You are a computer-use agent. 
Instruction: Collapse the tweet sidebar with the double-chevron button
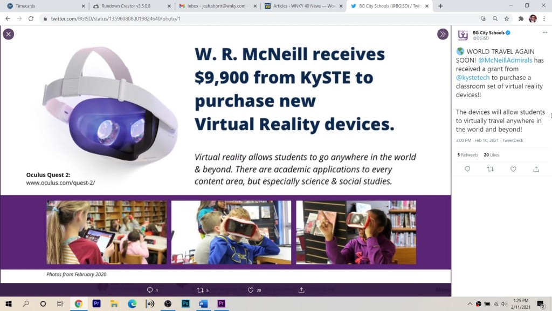(443, 34)
